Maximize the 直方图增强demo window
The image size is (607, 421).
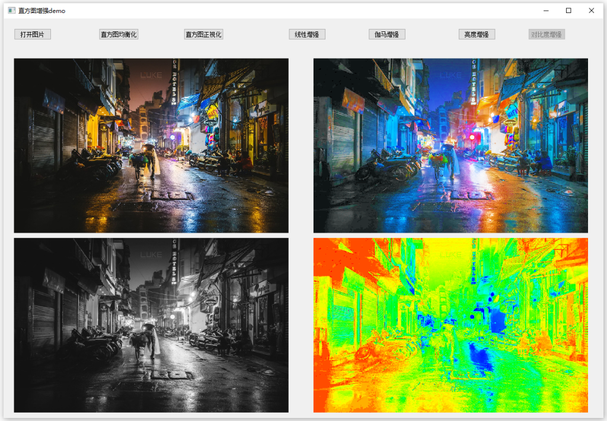568,11
